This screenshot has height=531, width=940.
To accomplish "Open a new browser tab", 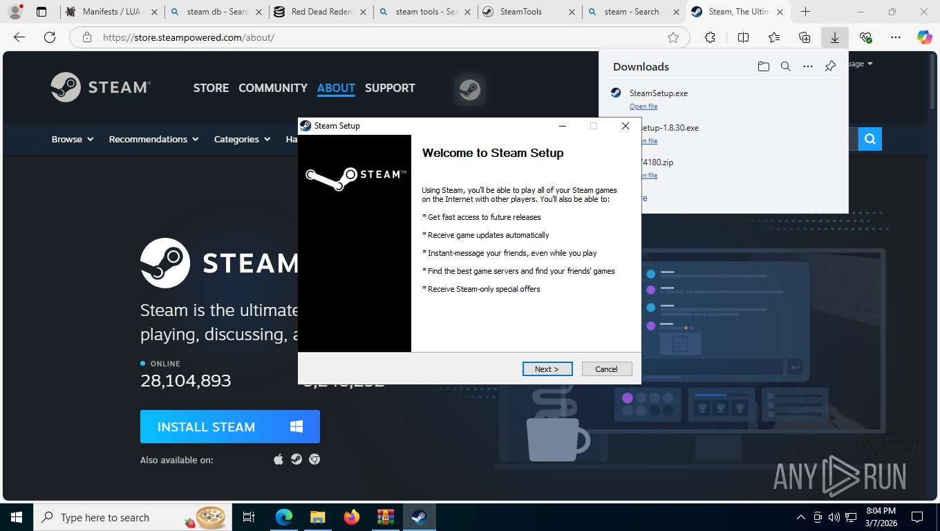I will 805,12.
